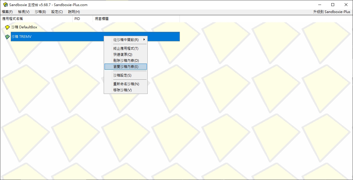This screenshot has height=180, width=353.
Task: Open the 沙箱(B) menu
Action: point(40,12)
